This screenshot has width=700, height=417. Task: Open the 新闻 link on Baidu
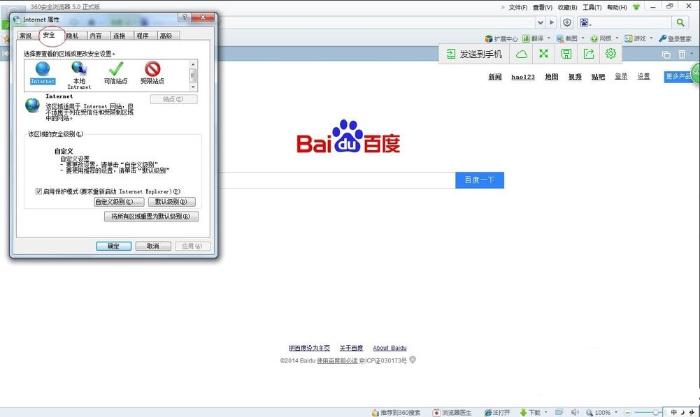coord(495,77)
